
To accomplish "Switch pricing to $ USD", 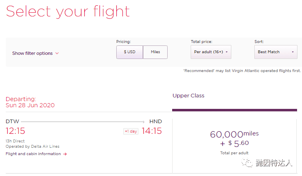I will [x=129, y=52].
